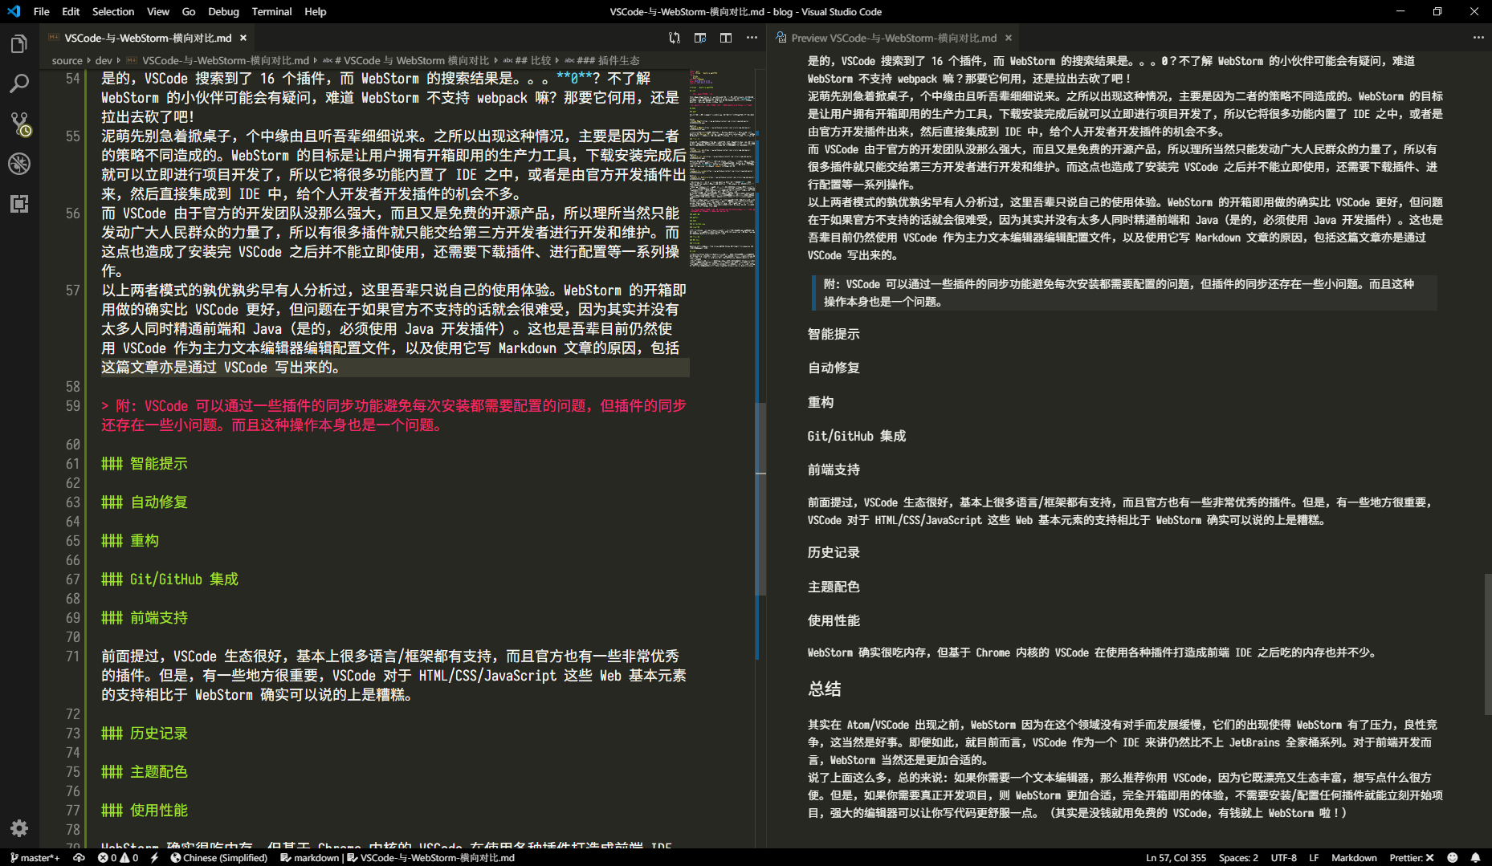Image resolution: width=1492 pixels, height=866 pixels.
Task: Click the '### 智能提示' heading in the editor
Action: 145,463
